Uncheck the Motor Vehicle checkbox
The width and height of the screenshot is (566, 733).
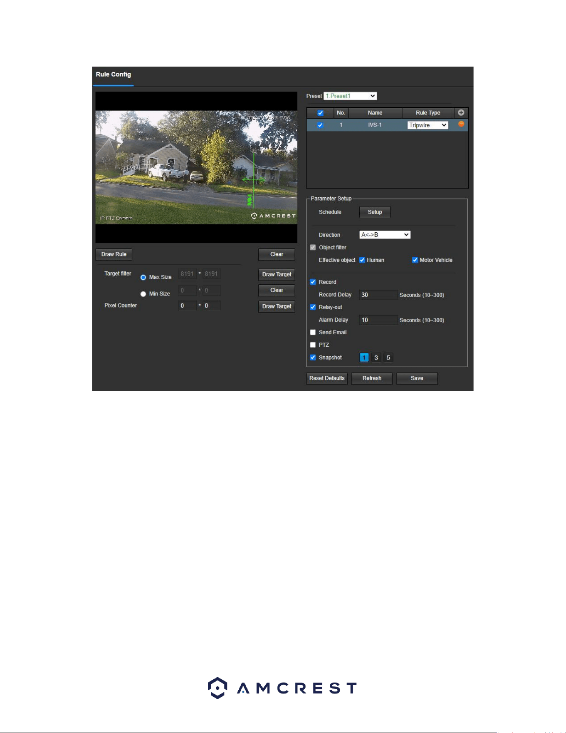click(415, 260)
